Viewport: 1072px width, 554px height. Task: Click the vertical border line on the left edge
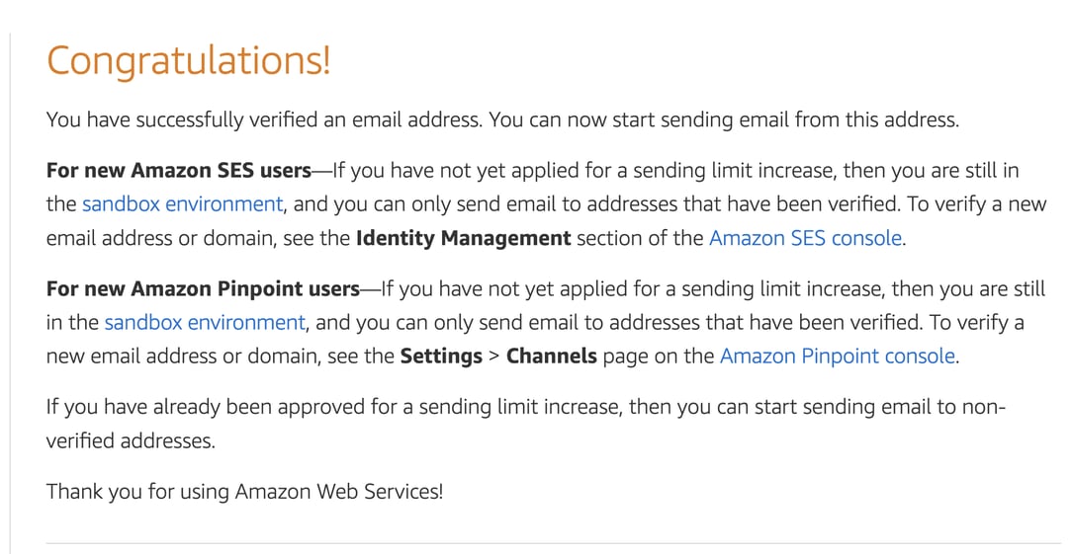[10, 292]
